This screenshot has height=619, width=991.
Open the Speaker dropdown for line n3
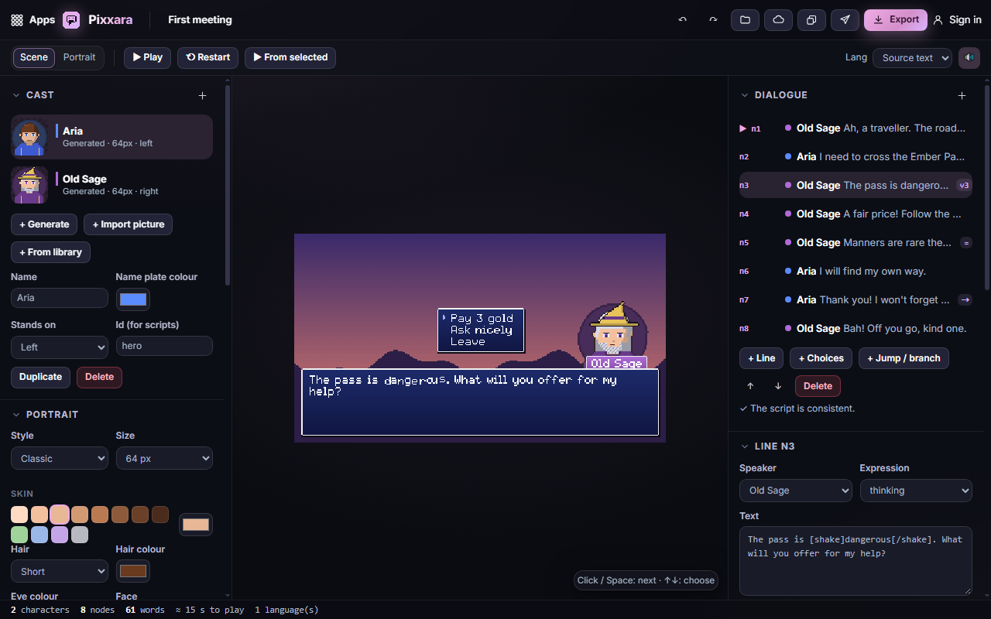(796, 491)
